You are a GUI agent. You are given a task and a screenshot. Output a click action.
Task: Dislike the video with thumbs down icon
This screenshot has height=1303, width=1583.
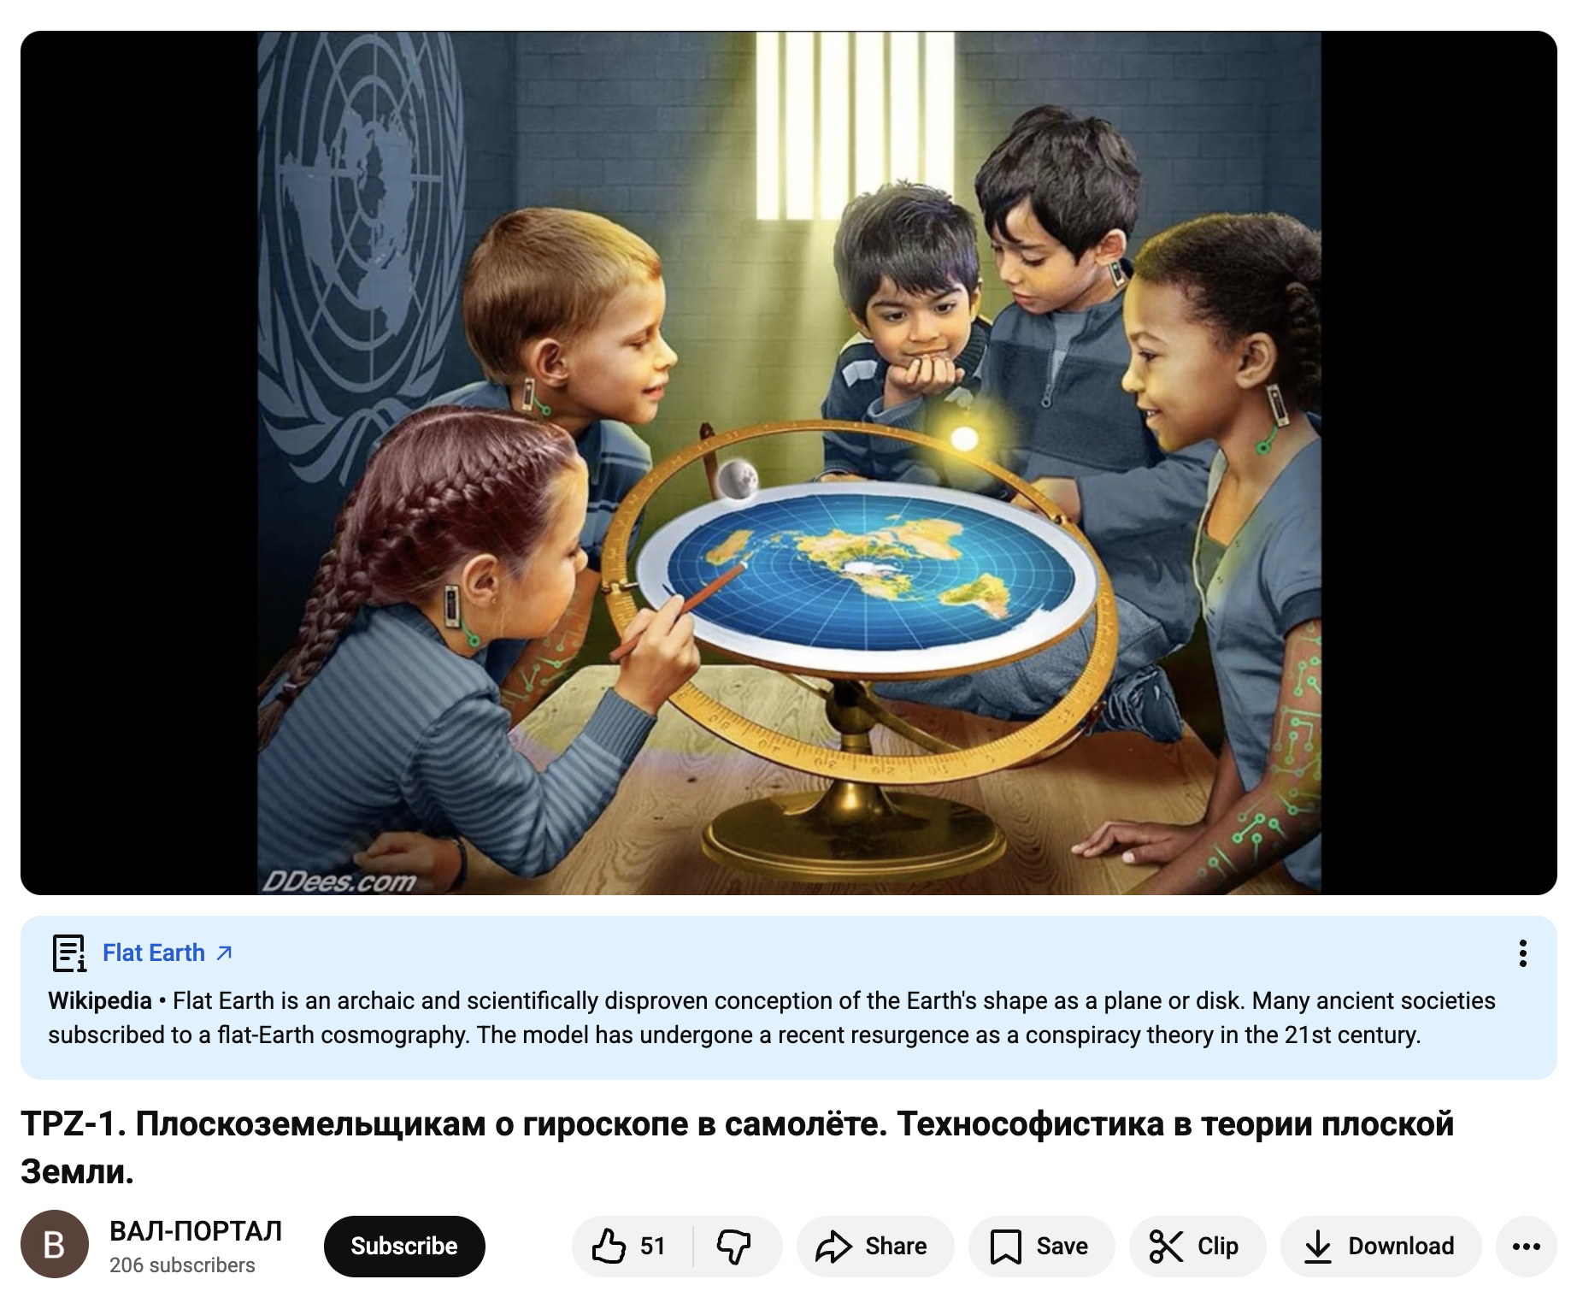[x=734, y=1246]
